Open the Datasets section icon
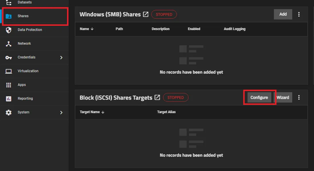This screenshot has height=171, width=314. 9,2
